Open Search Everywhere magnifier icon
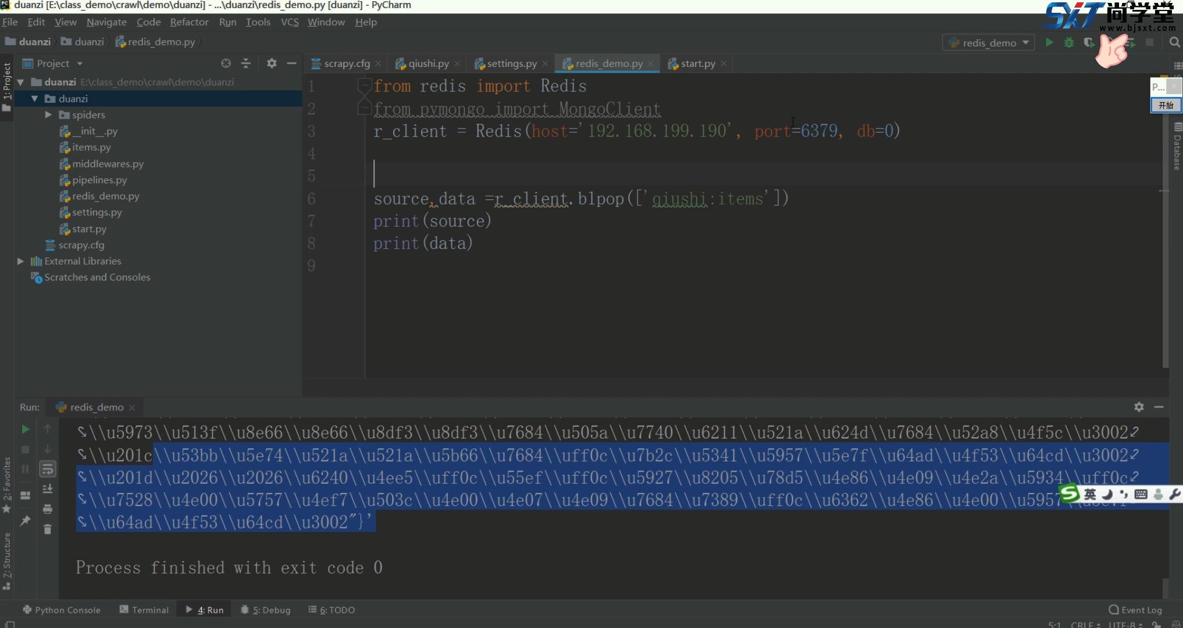Viewport: 1183px width, 628px height. [1174, 42]
